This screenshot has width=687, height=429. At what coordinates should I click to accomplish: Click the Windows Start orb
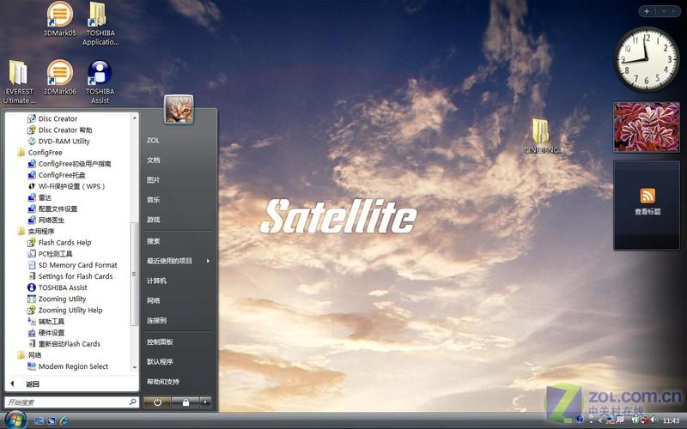(x=15, y=420)
